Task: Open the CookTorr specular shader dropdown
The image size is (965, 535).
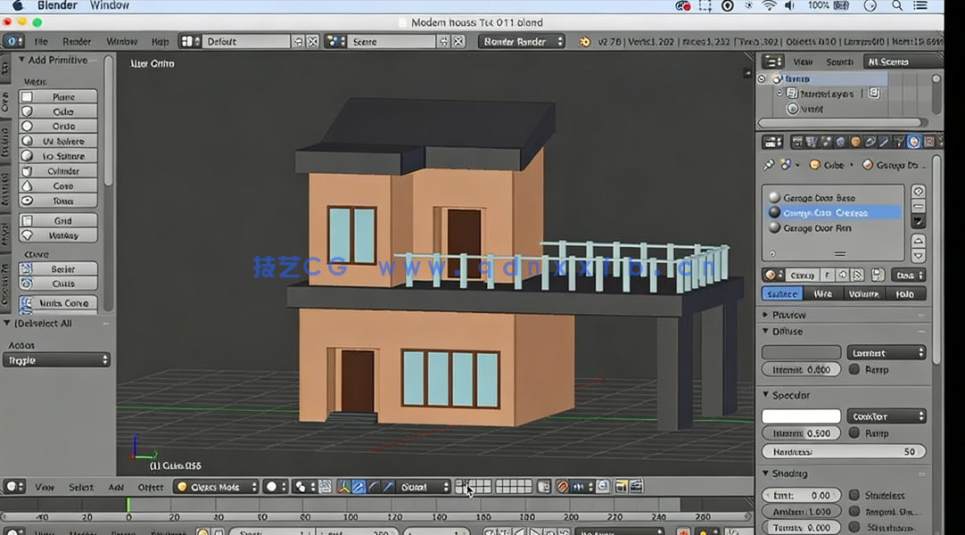Action: coord(886,416)
